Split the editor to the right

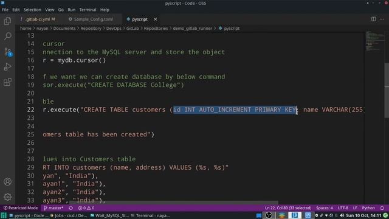[x=374, y=19]
